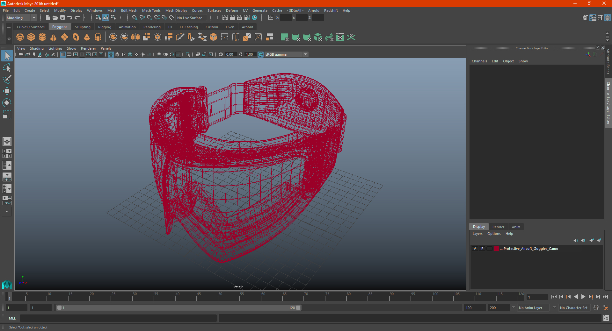The width and height of the screenshot is (612, 331).
Task: Create a polygon torus from the shelf
Action: point(76,37)
